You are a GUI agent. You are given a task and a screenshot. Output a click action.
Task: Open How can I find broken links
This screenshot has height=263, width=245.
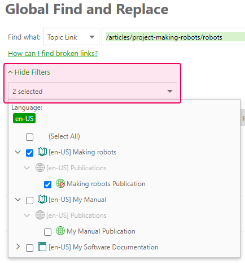[x=53, y=54]
